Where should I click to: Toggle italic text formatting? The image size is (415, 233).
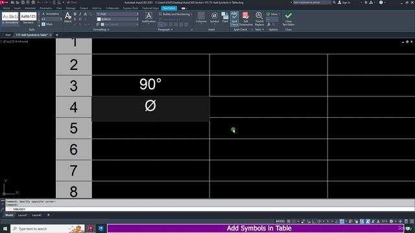click(x=80, y=14)
